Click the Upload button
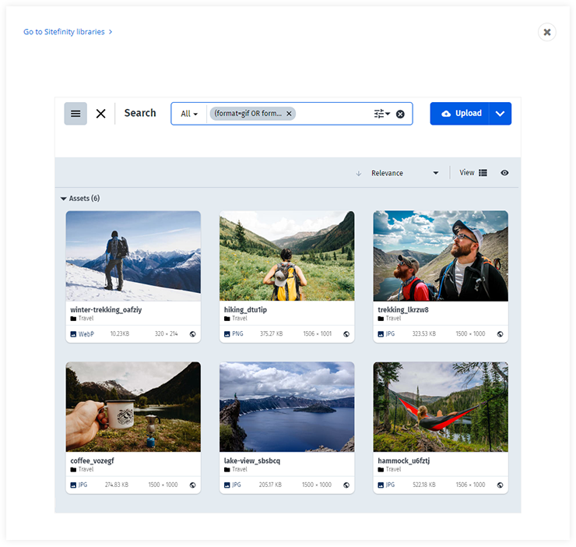The image size is (576, 547). pyautogui.click(x=461, y=113)
